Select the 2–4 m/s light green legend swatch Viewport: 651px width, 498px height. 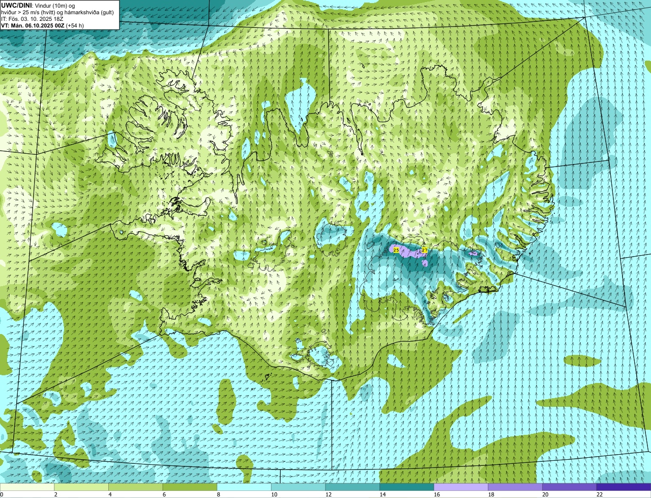point(81,487)
